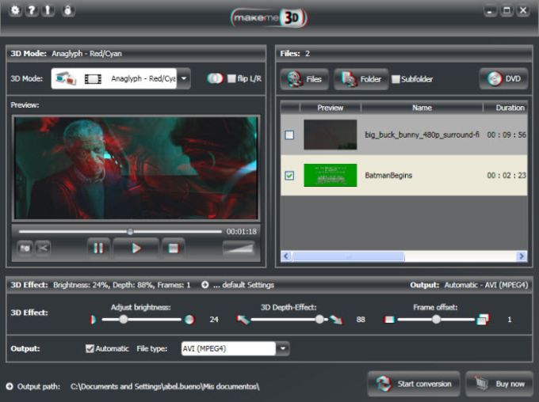Open settings via the gear icon
The height and width of the screenshot is (402, 539).
click(15, 10)
